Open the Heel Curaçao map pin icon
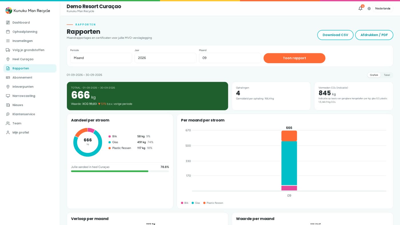Viewport: 400px width, 225px height. pyautogui.click(x=8, y=59)
